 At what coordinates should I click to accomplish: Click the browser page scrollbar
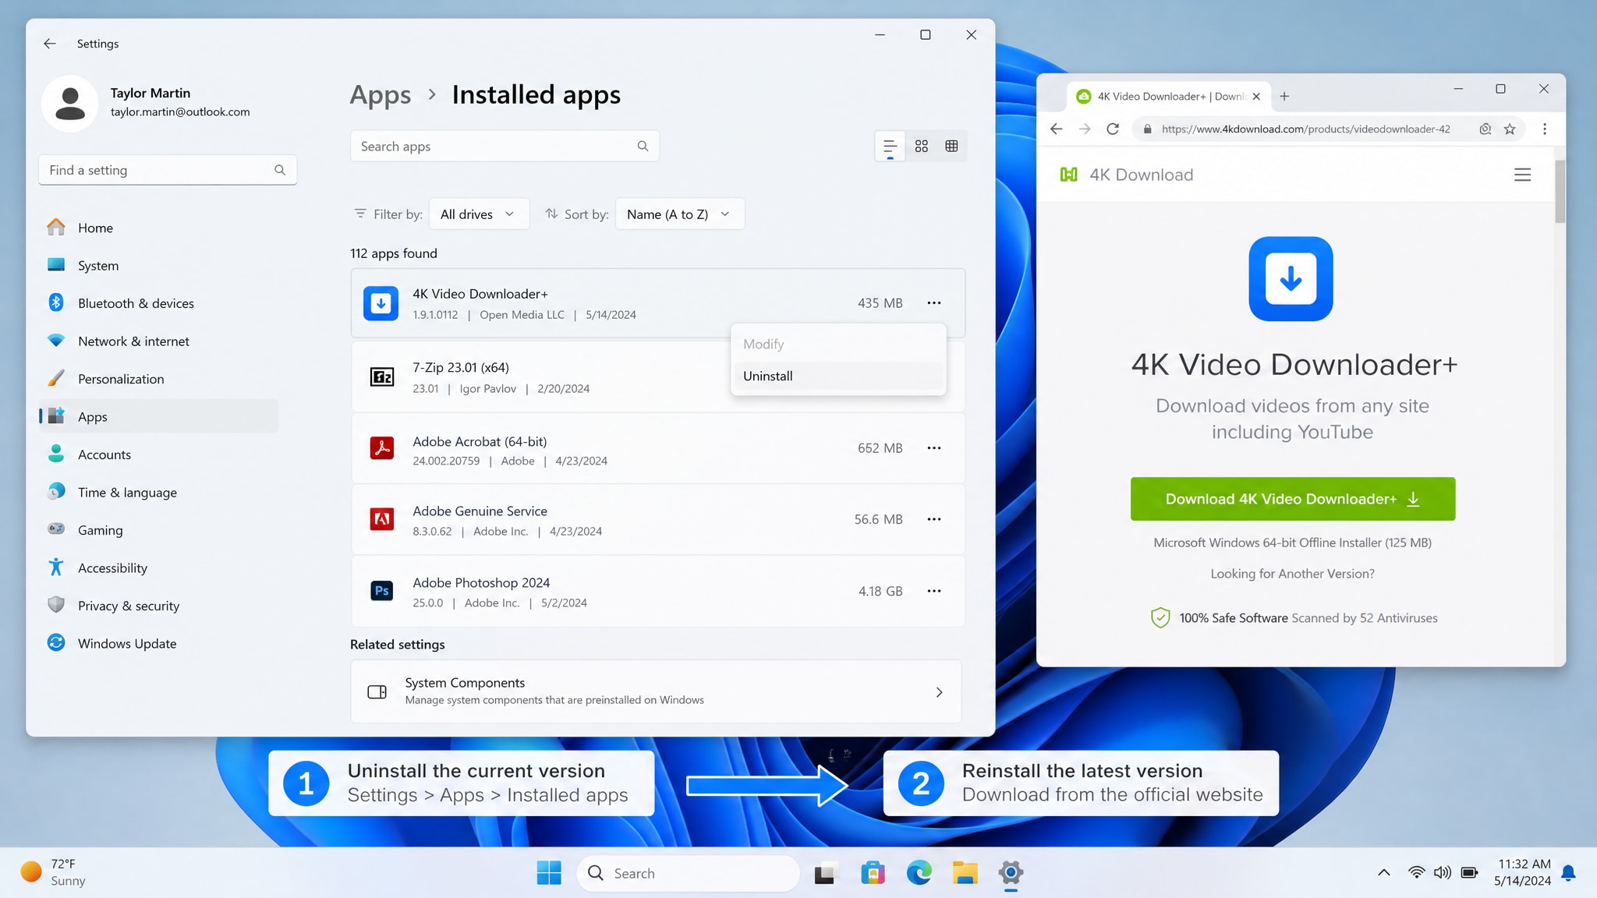coord(1560,191)
